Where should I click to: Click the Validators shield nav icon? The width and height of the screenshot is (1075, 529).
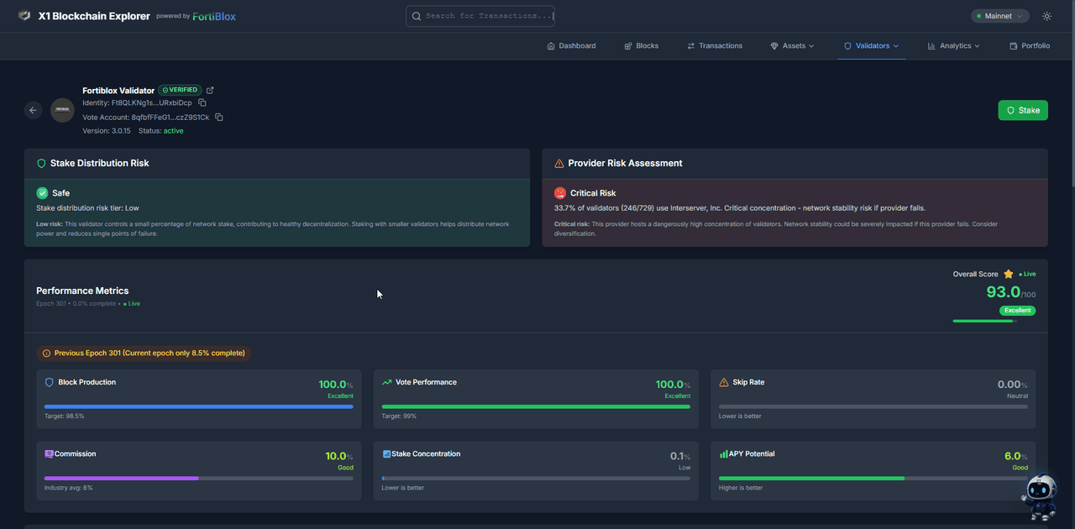pyautogui.click(x=847, y=46)
